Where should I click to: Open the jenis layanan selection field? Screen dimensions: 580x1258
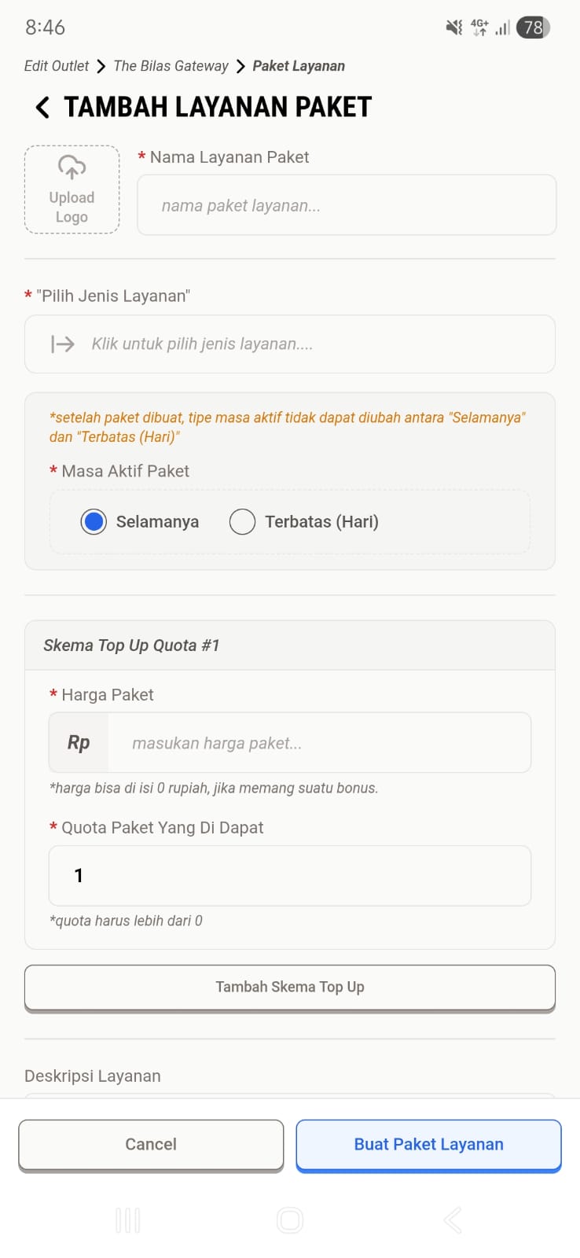[x=290, y=344]
